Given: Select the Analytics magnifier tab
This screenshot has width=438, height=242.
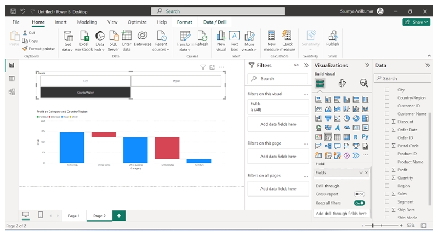Looking at the screenshot, I should (363, 83).
